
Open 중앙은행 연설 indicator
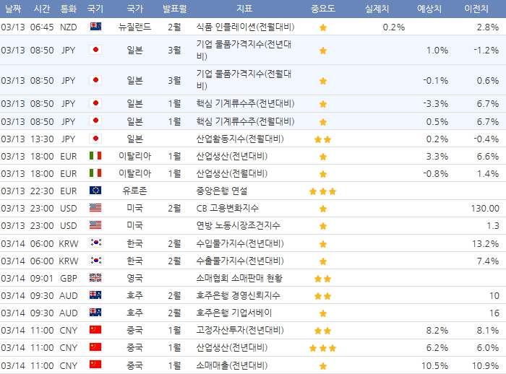[222, 191]
